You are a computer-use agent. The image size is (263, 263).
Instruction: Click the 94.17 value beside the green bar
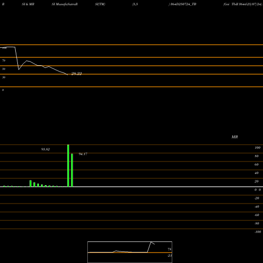[83, 154]
